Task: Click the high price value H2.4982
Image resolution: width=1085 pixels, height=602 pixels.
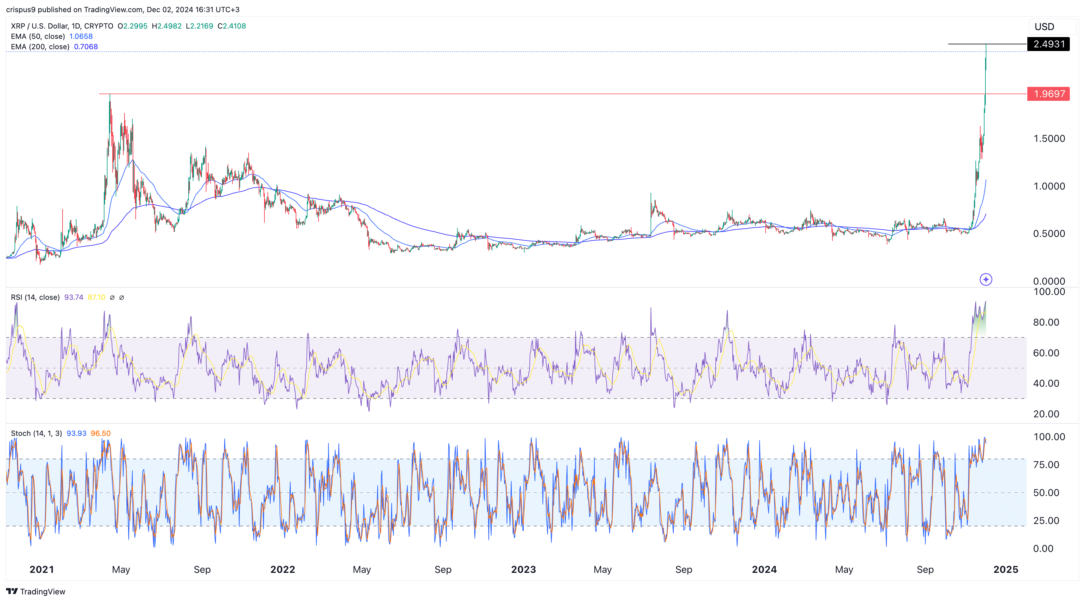Action: click(x=167, y=26)
